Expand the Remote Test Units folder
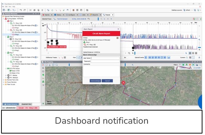 point(4,80)
